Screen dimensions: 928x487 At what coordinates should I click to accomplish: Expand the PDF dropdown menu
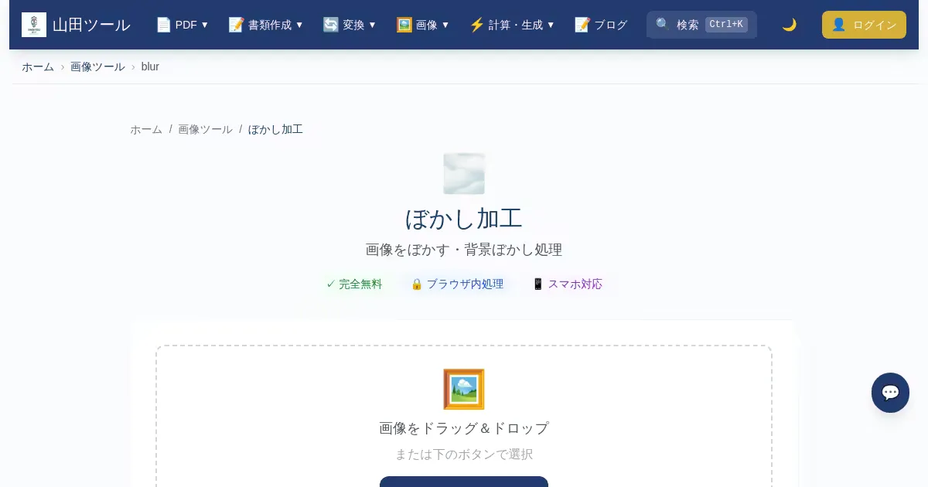(x=183, y=25)
